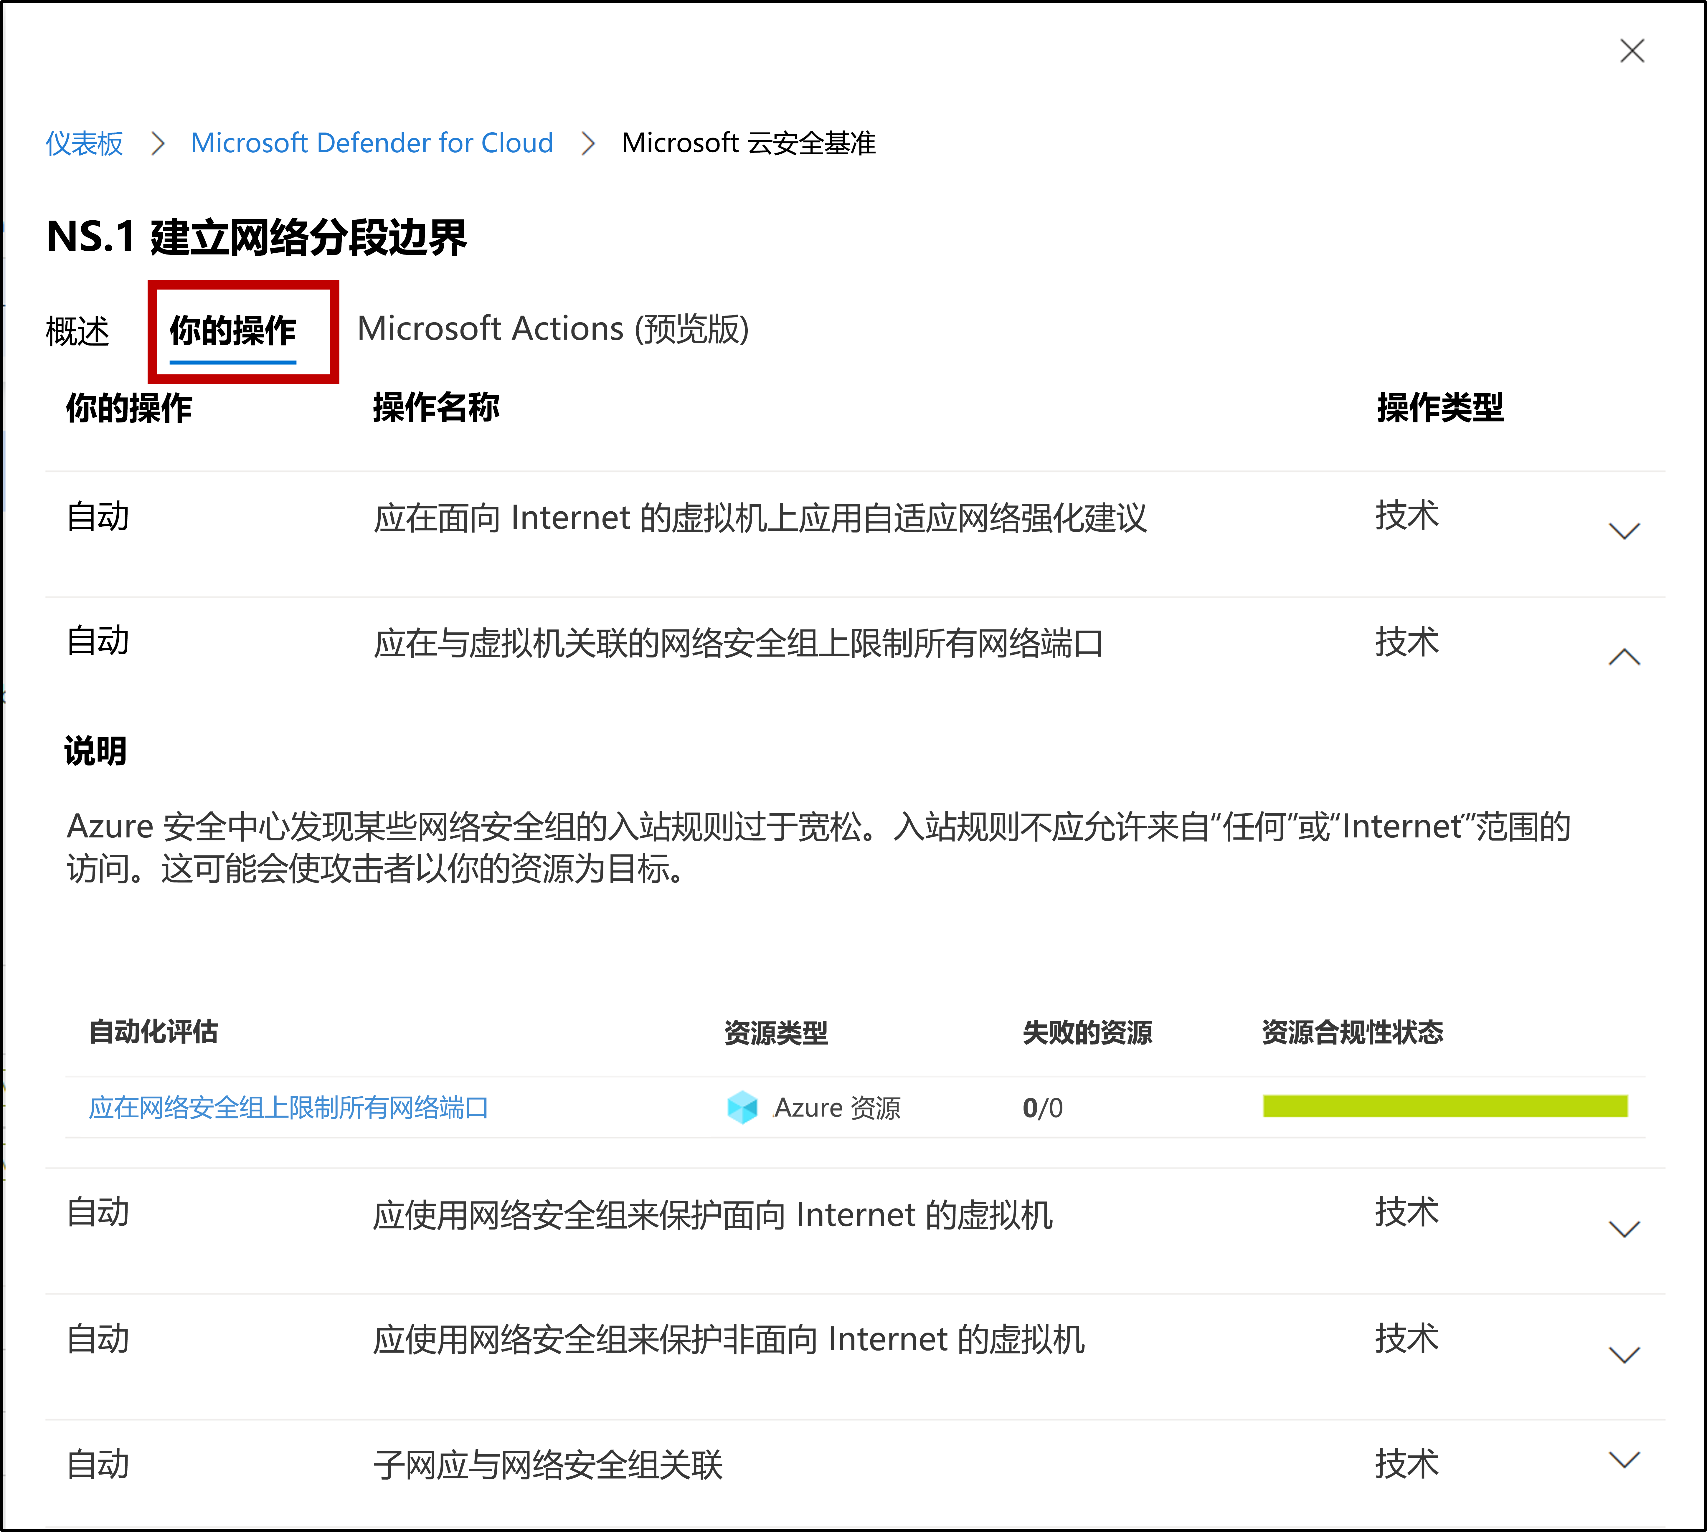
Task: Click 操作名称 column header
Action: [436, 407]
